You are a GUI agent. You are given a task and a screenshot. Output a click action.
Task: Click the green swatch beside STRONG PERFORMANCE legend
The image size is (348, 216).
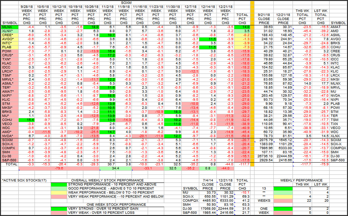[59, 185]
